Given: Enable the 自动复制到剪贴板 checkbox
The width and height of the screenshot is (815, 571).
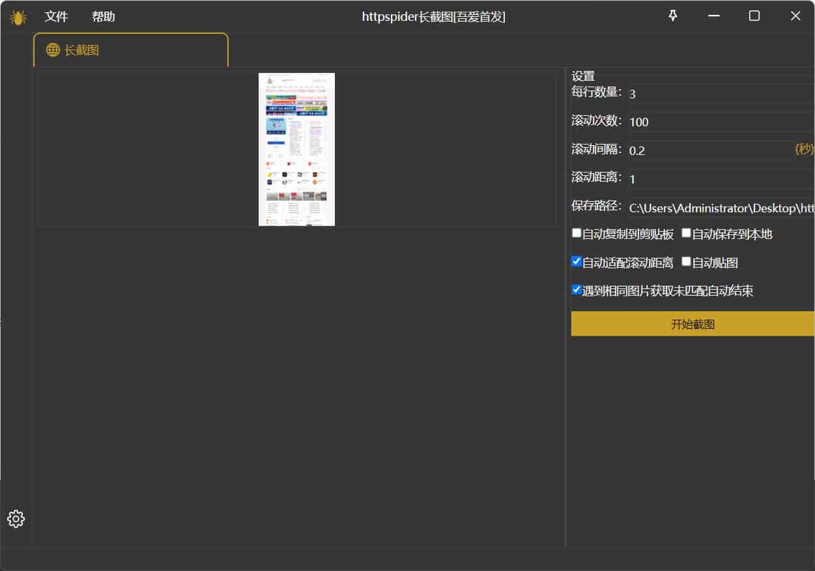Looking at the screenshot, I should pyautogui.click(x=576, y=232).
